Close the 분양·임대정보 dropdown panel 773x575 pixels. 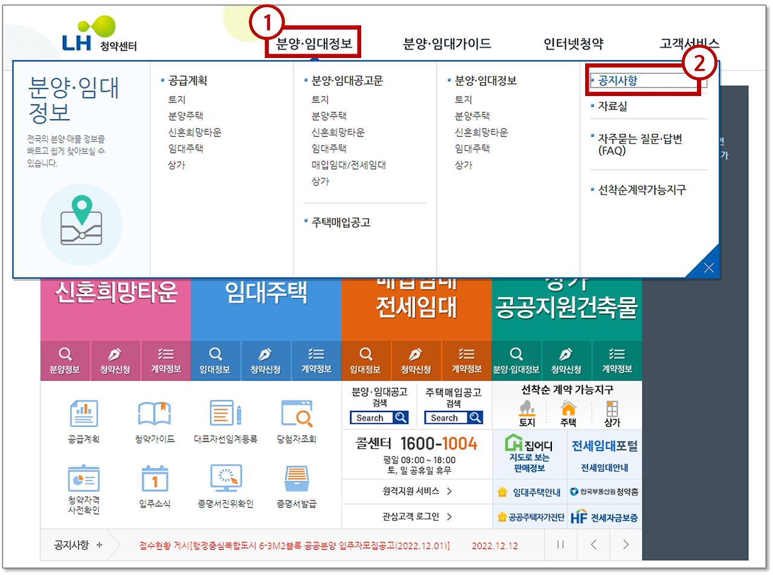click(709, 267)
